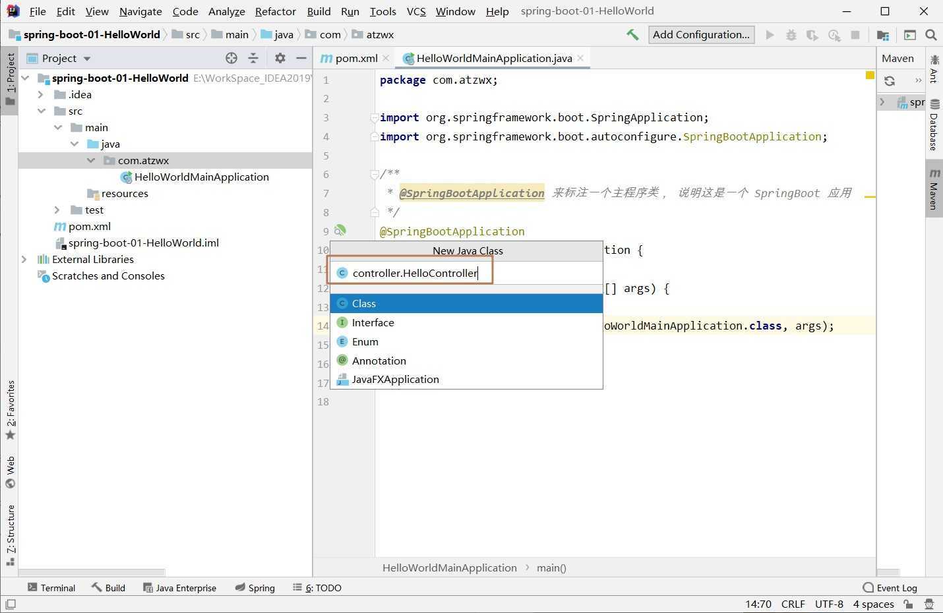This screenshot has width=943, height=613.
Task: Expand the test folder
Action: [x=58, y=210]
